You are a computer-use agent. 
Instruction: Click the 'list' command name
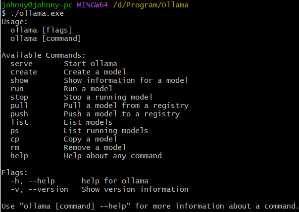coord(19,122)
